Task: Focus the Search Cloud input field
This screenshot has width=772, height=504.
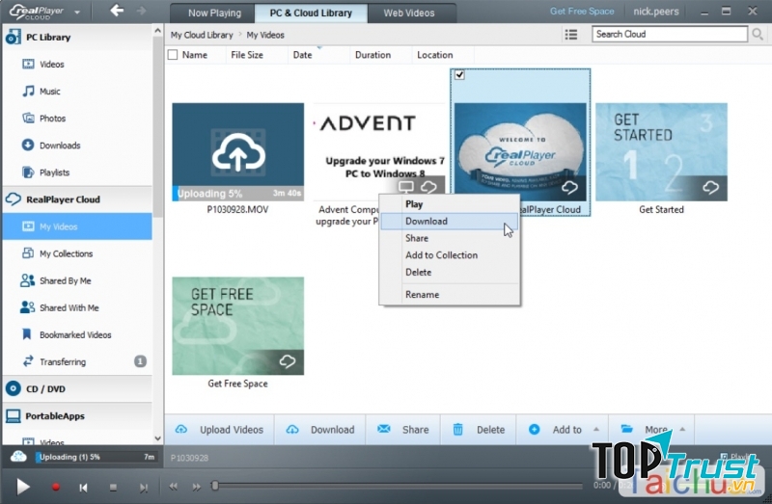Action: [x=669, y=34]
